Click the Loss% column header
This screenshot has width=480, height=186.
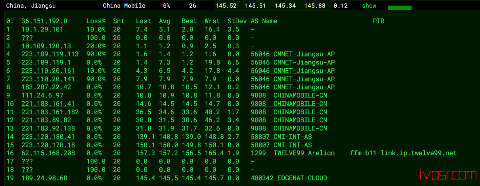(x=96, y=21)
